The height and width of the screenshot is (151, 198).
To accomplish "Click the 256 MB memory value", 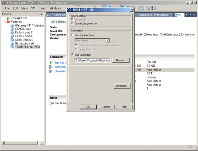I will [x=151, y=62].
